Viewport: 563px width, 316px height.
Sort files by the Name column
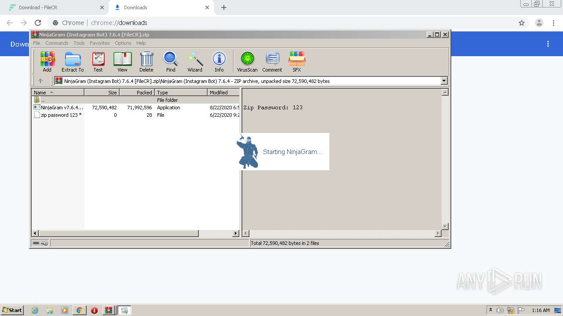(58, 93)
